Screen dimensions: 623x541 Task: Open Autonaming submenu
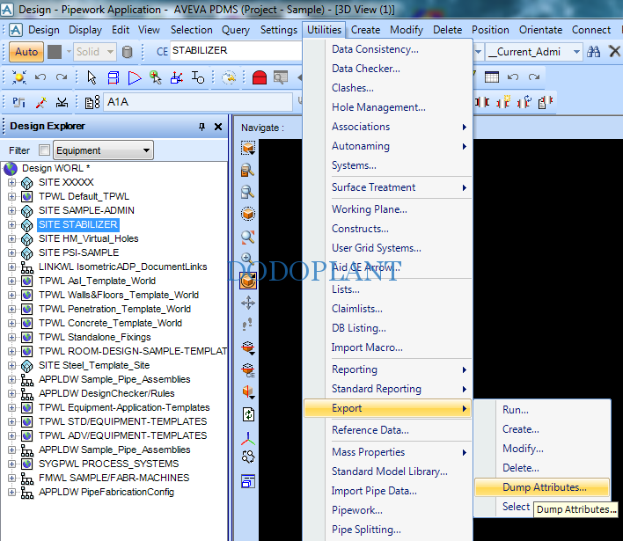click(388, 146)
